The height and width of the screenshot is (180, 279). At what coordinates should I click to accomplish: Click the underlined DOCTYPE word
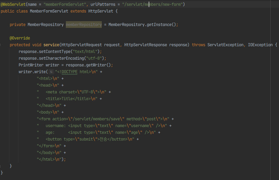click(x=70, y=72)
